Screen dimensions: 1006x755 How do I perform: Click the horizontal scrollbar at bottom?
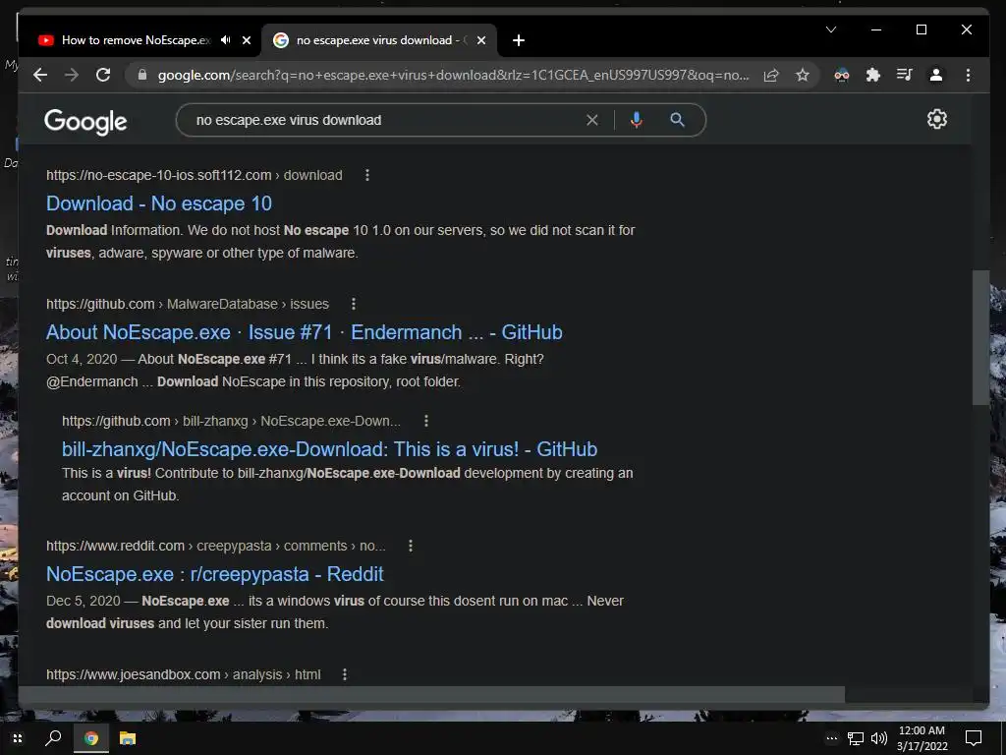click(432, 695)
